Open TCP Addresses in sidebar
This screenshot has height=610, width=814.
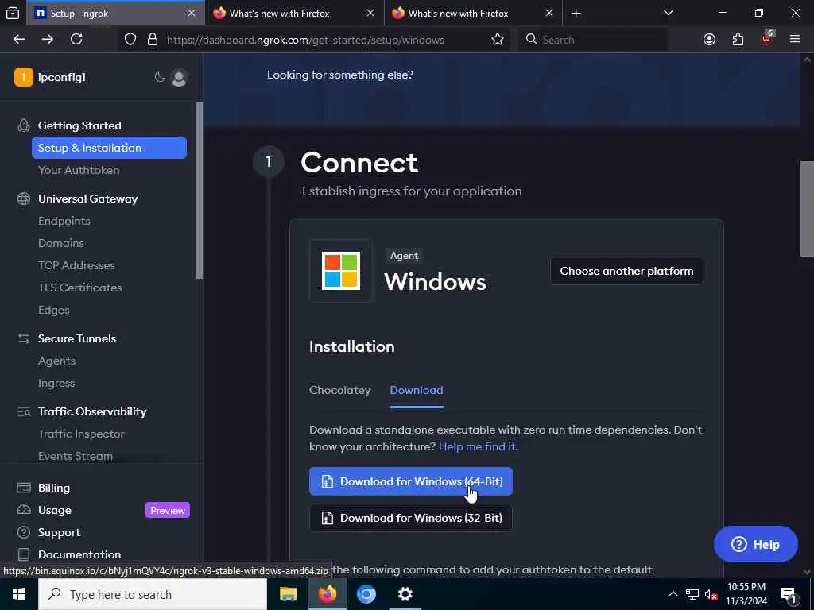point(76,265)
